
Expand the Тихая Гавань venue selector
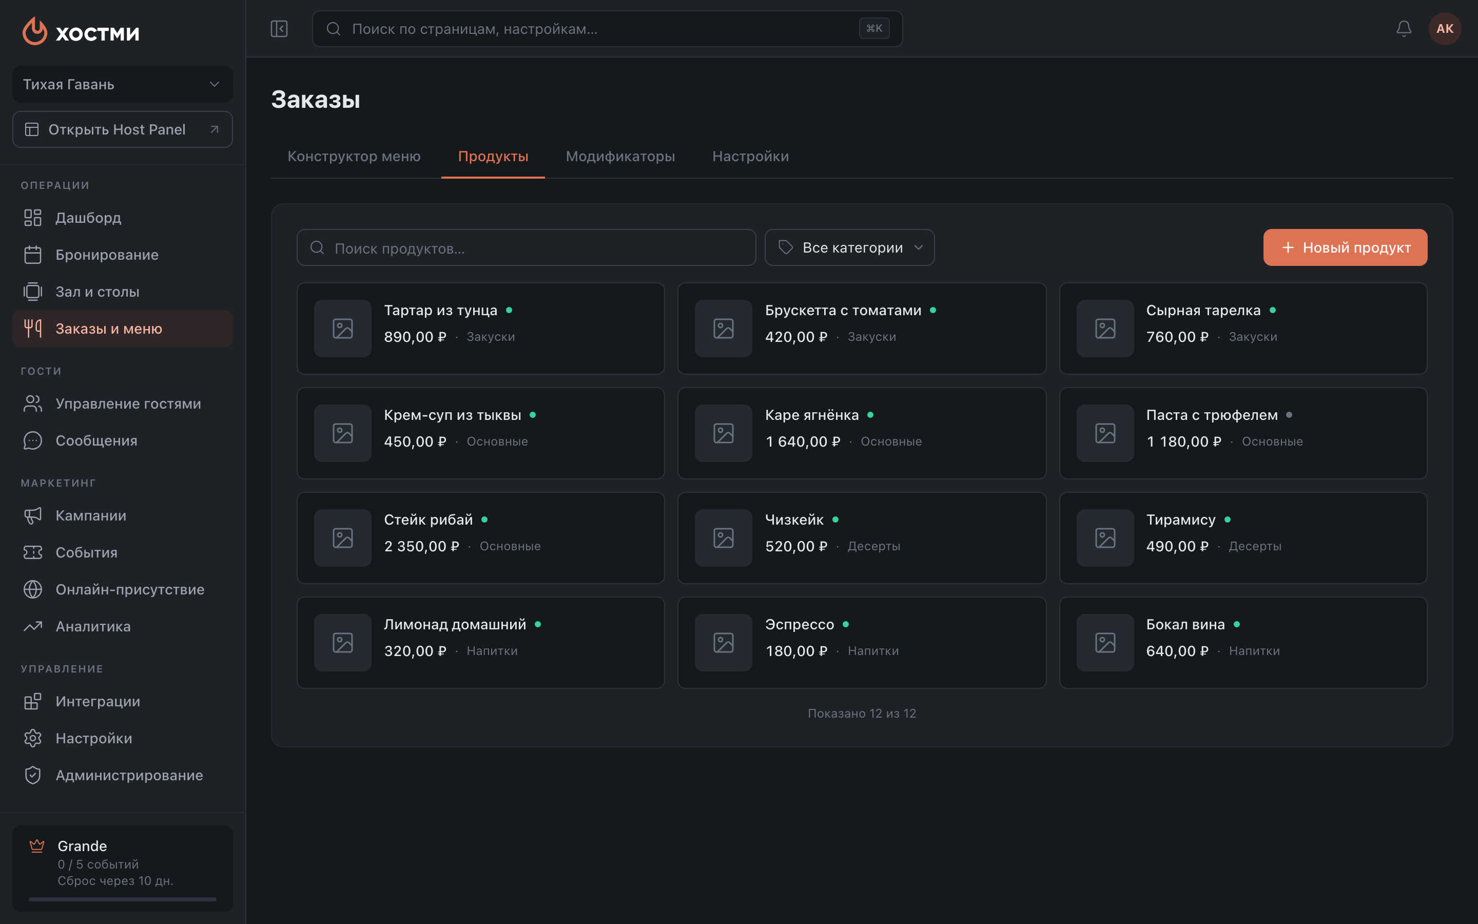(122, 84)
